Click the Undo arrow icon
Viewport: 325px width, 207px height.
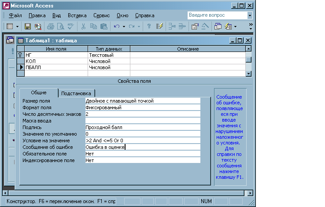[117, 26]
